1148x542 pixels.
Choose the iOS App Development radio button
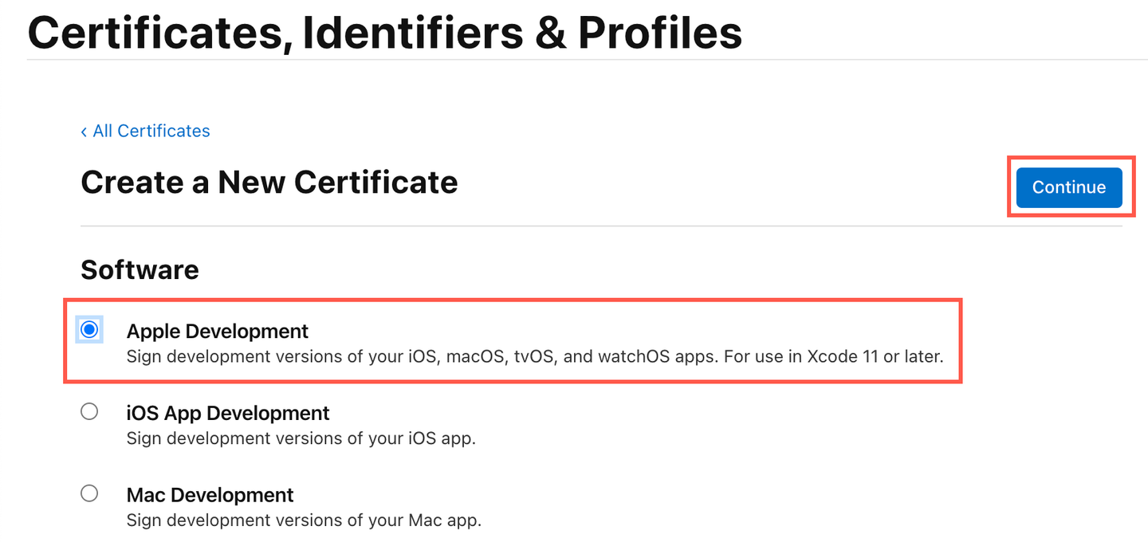89,411
